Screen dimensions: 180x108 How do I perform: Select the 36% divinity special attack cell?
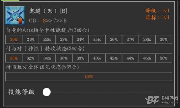click(x=64, y=58)
